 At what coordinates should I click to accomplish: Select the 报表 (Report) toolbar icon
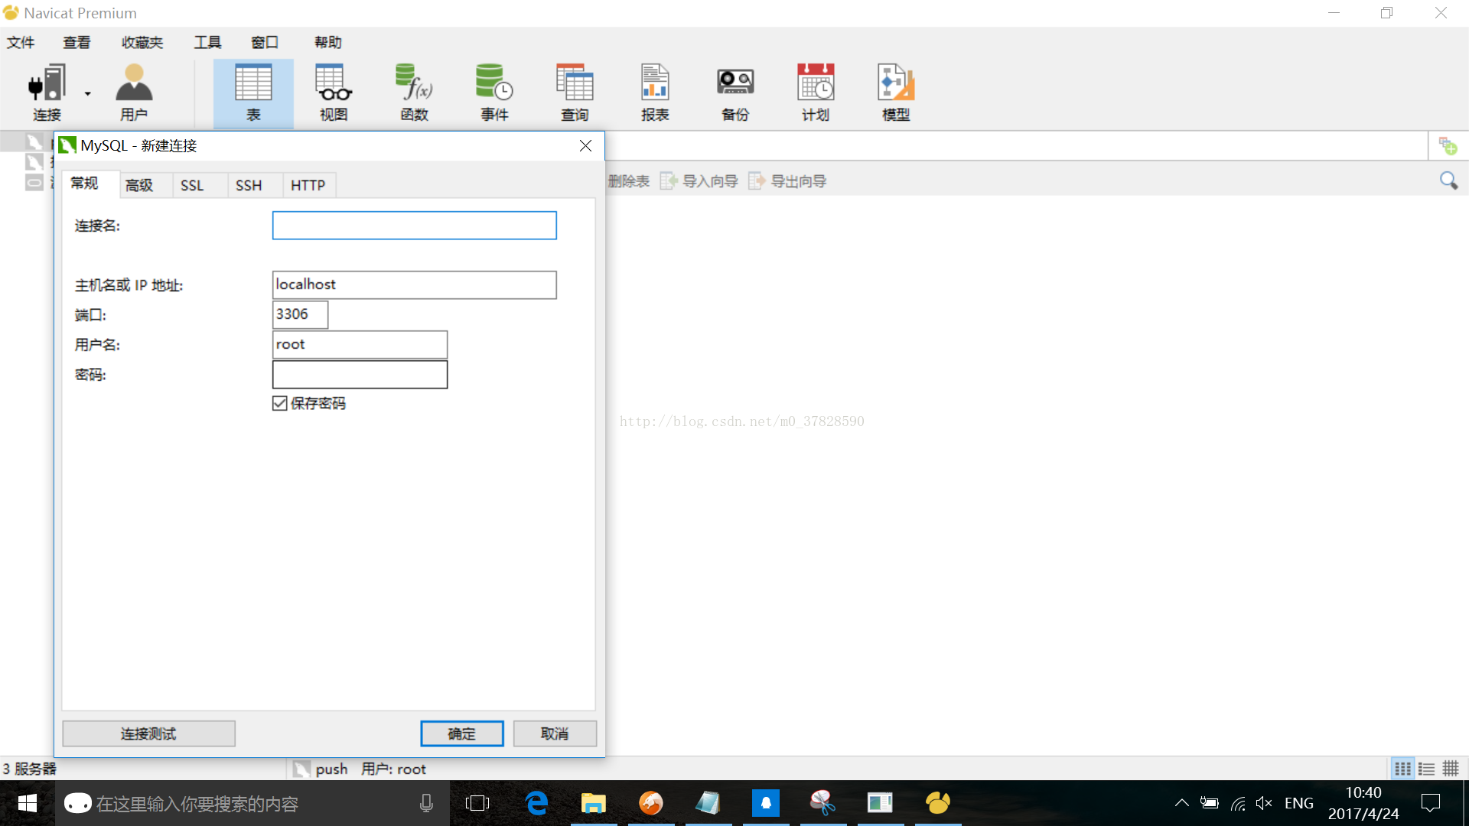pos(655,93)
